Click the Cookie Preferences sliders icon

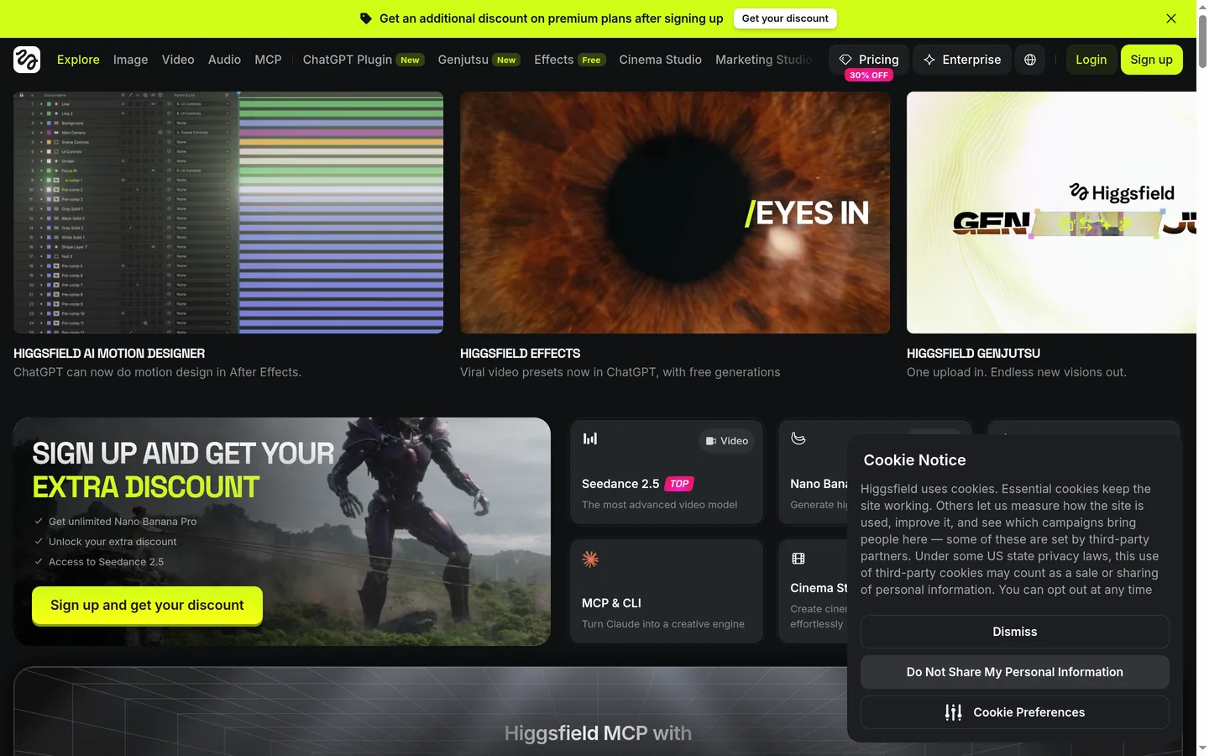click(x=954, y=712)
